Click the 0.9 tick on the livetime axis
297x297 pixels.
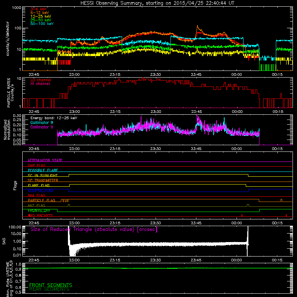click(x=18, y=269)
